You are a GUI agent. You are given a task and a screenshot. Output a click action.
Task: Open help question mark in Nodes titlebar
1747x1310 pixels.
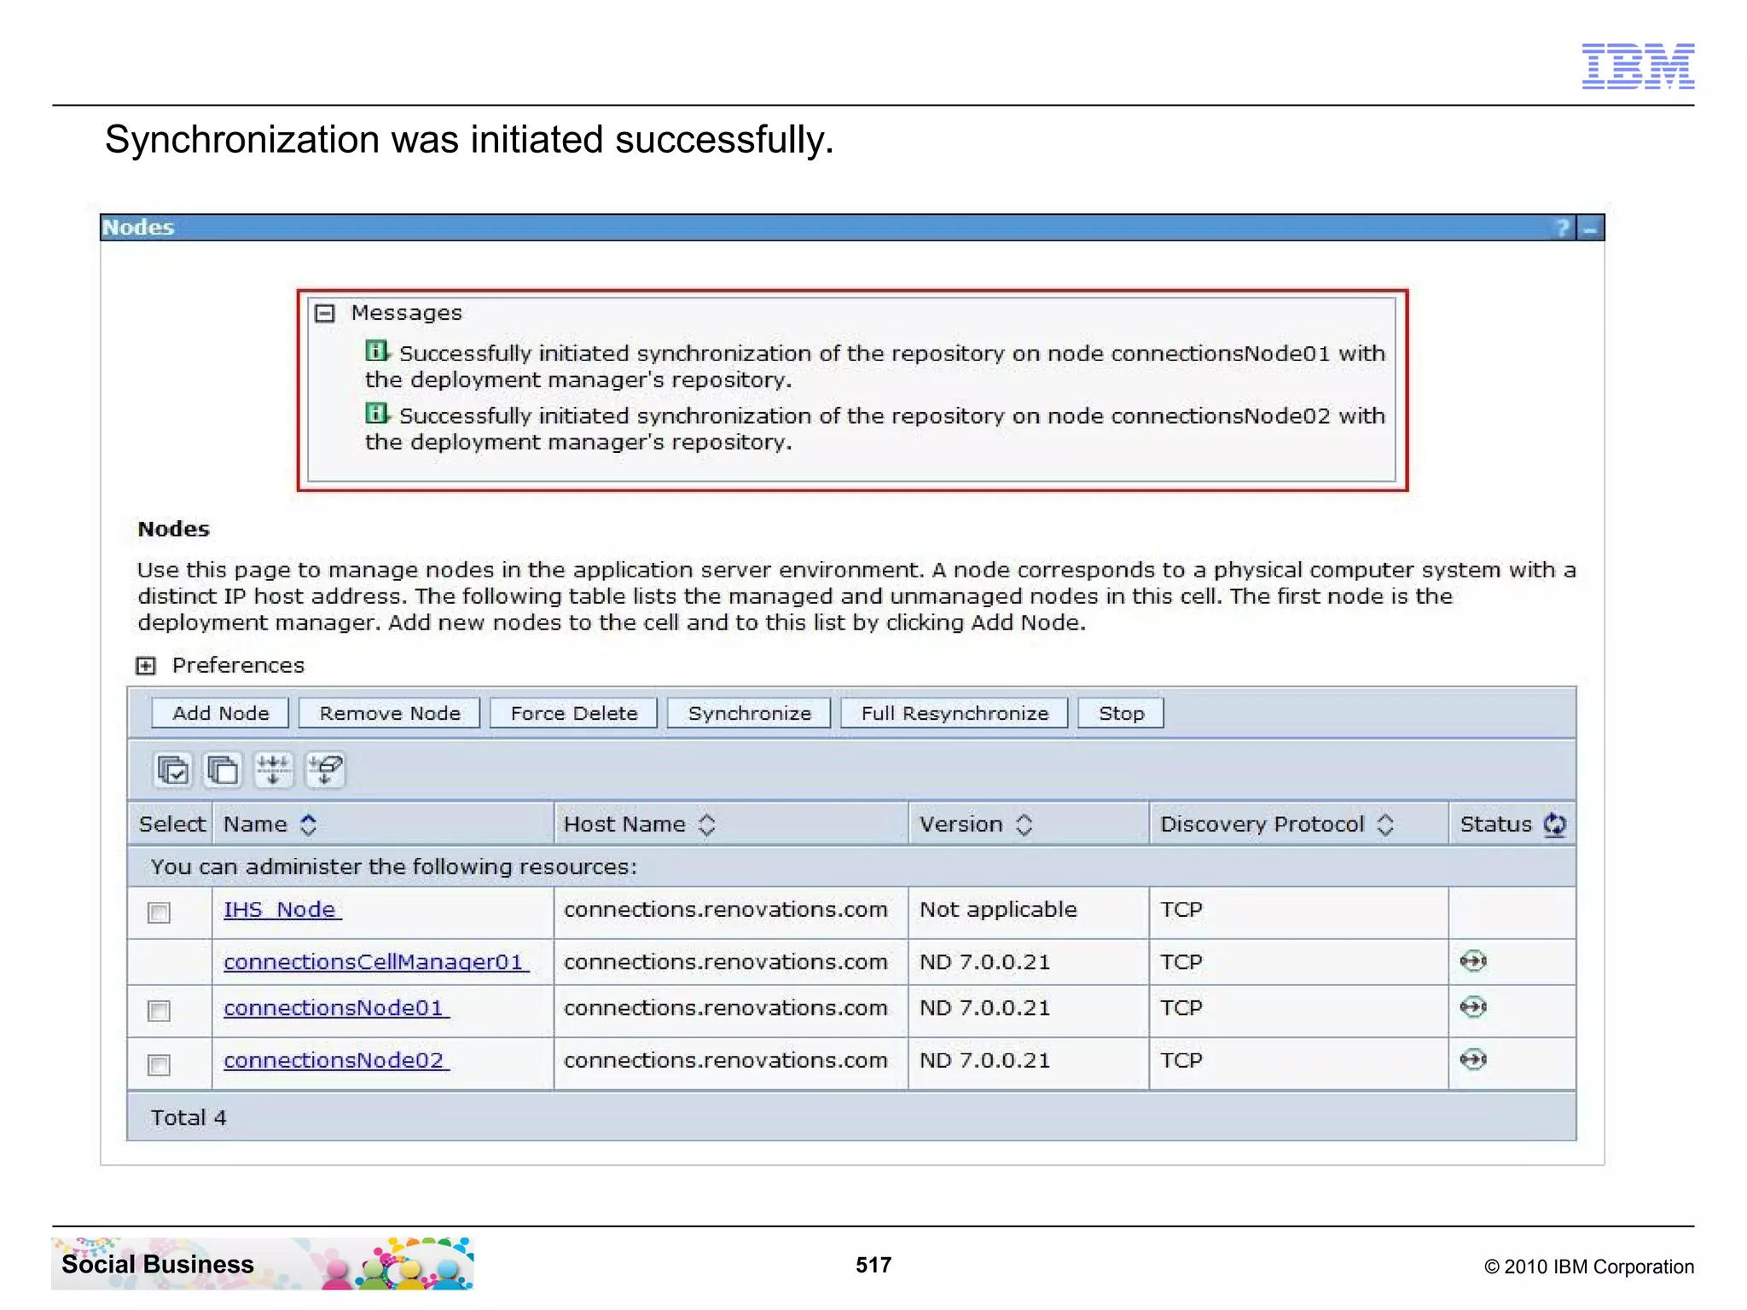click(x=1562, y=228)
